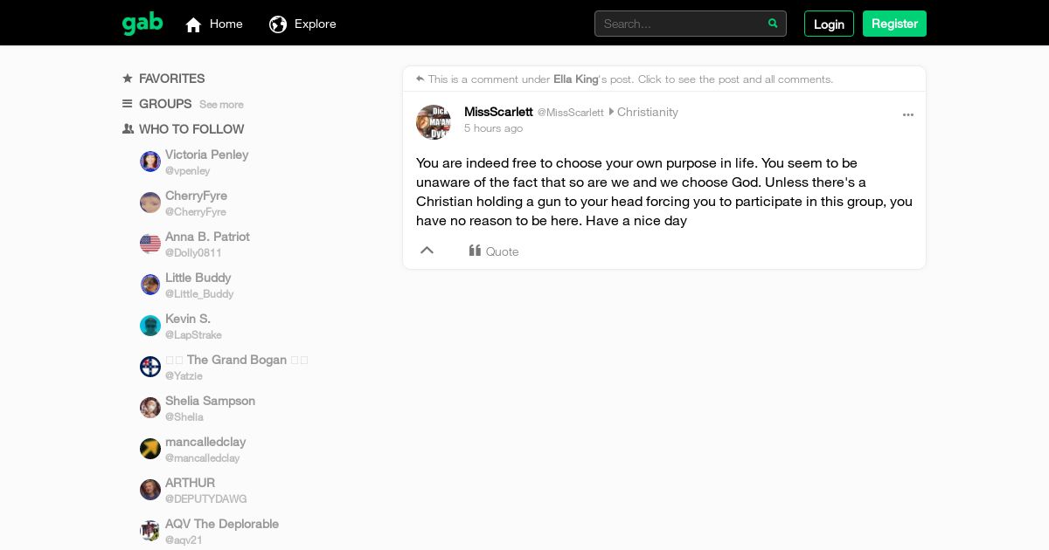Open the CherryFyre name link
Viewport: 1049px width, 550px height.
196,196
